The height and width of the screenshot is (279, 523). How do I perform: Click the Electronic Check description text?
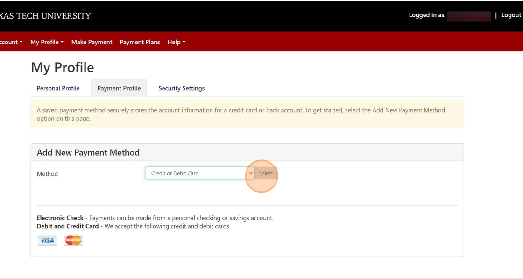click(x=155, y=218)
